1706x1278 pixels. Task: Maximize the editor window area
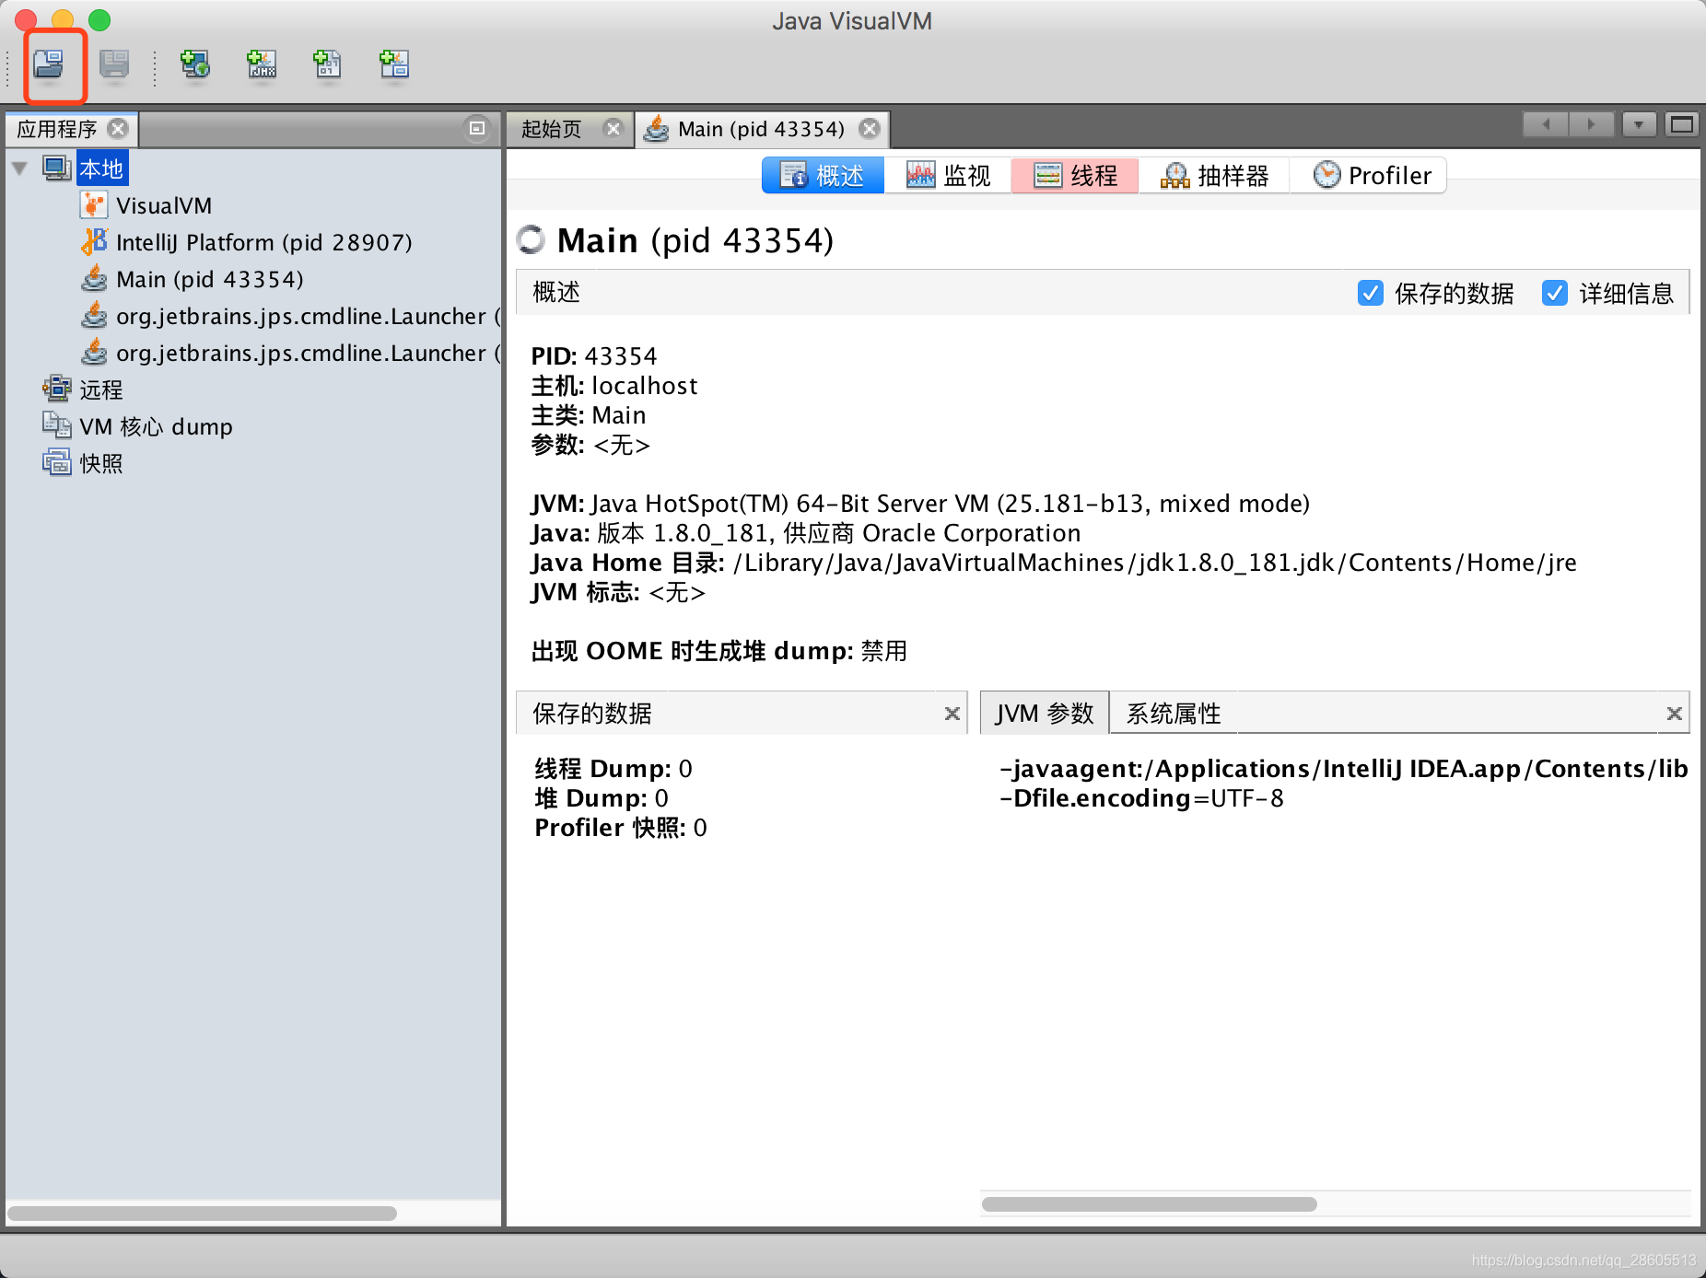[1682, 124]
